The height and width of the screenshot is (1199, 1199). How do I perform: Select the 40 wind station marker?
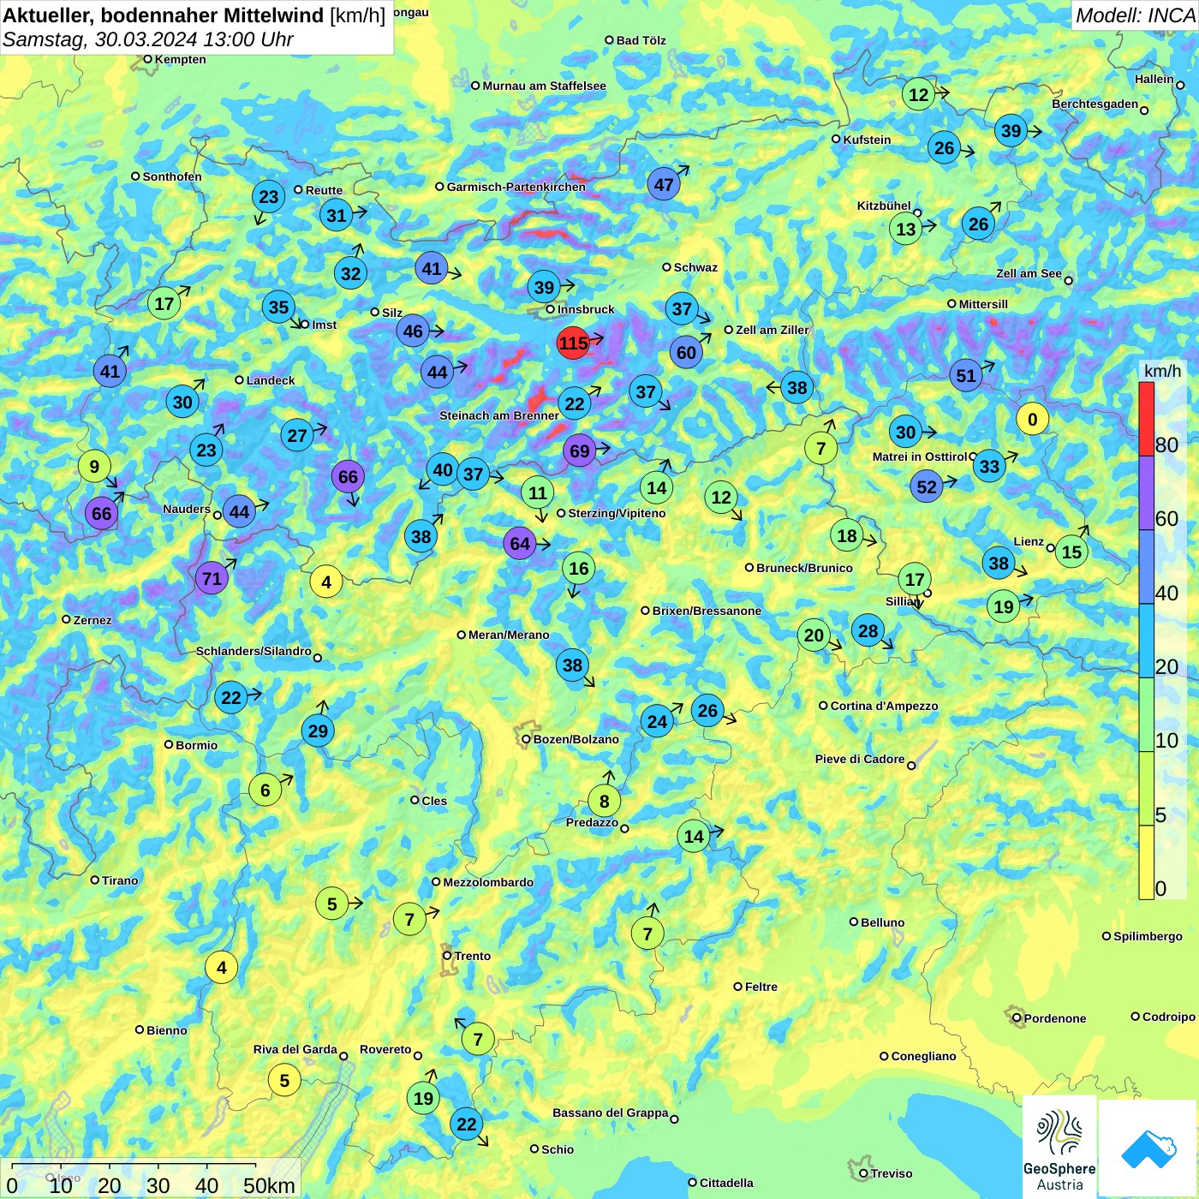(x=443, y=469)
